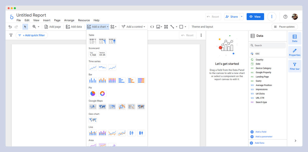308x152 pixels.
Task: Activate the selection mode cursor tool
Action: [25, 27]
